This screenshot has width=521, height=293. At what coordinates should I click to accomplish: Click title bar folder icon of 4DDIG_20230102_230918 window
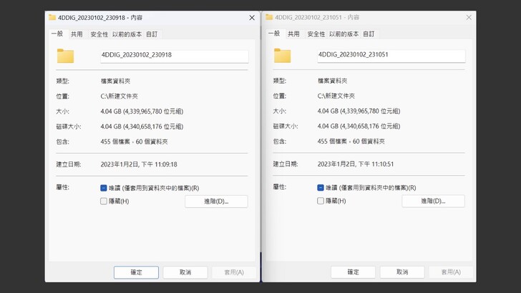(52, 16)
